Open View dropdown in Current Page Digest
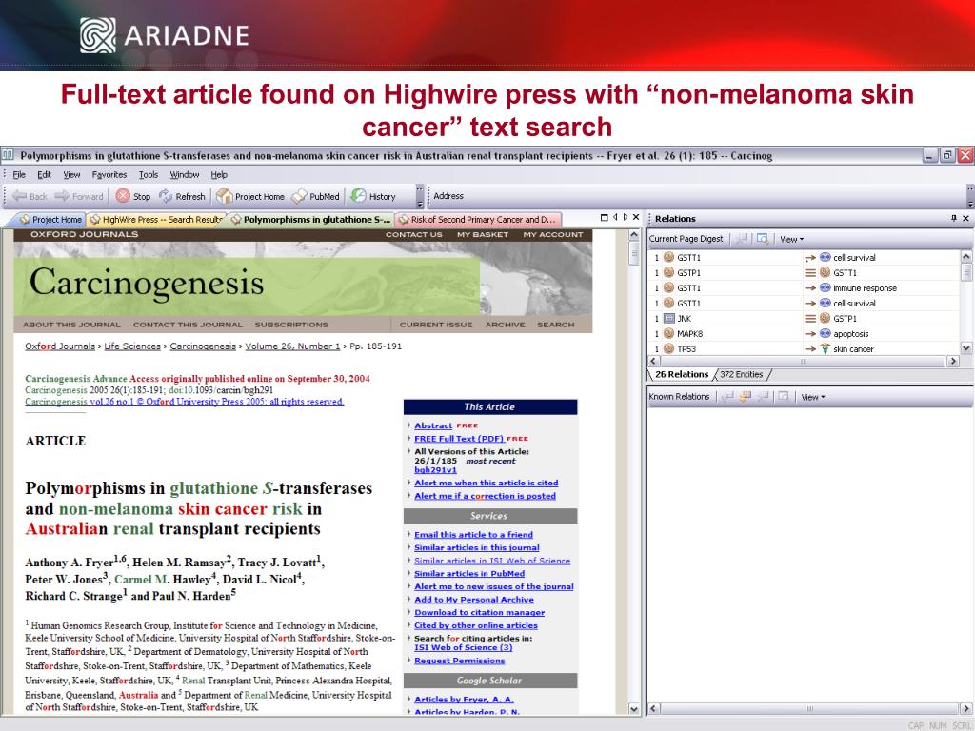Viewport: 975px width, 731px height. (791, 239)
